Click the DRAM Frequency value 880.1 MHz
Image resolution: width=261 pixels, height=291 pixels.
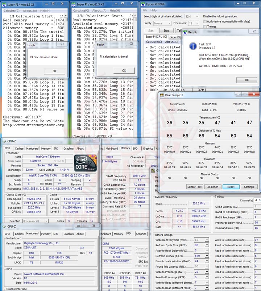coord(139,176)
